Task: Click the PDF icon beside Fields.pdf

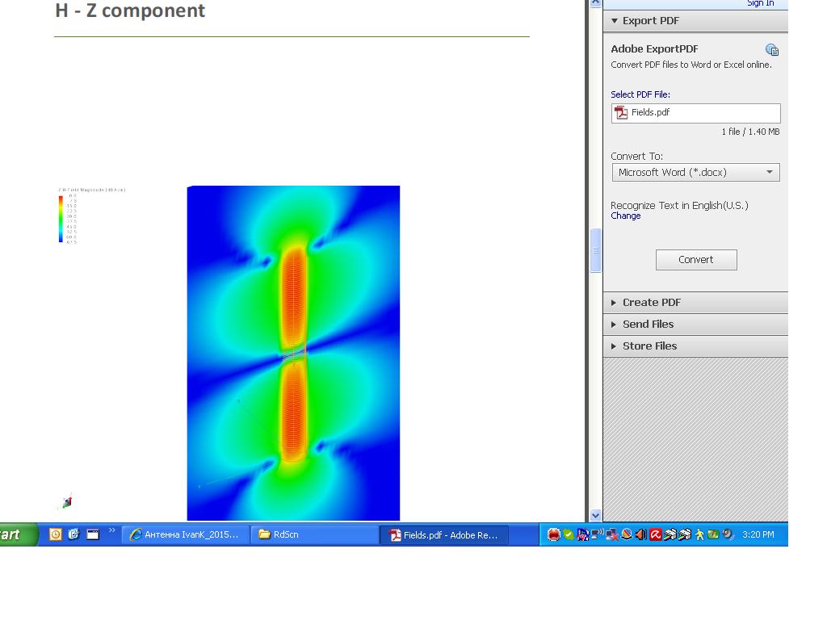Action: [621, 113]
